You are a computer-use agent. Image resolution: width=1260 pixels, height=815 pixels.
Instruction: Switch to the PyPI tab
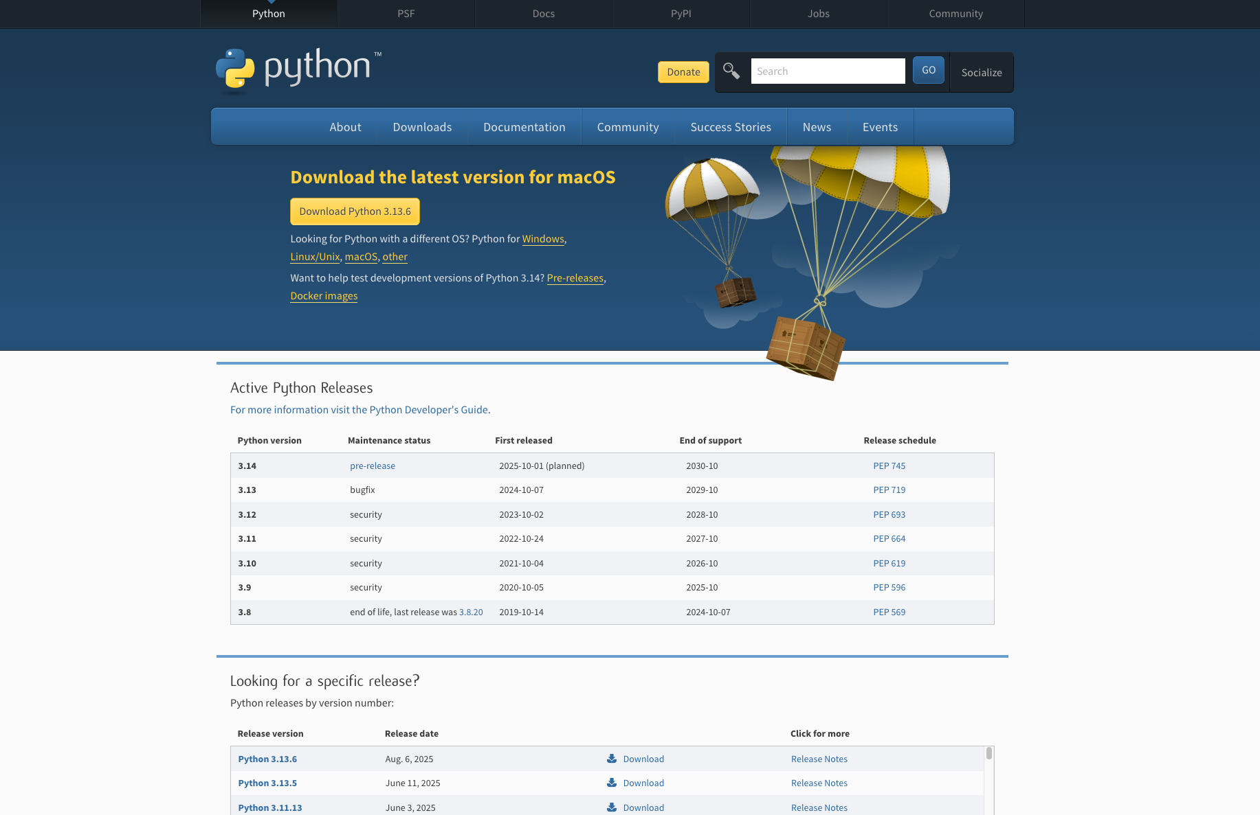[681, 14]
